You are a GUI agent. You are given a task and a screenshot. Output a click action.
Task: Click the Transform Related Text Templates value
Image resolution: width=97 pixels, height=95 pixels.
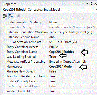[x=52, y=76]
